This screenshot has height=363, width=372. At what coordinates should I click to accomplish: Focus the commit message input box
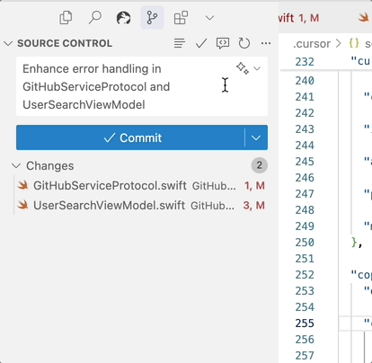pyautogui.click(x=142, y=86)
